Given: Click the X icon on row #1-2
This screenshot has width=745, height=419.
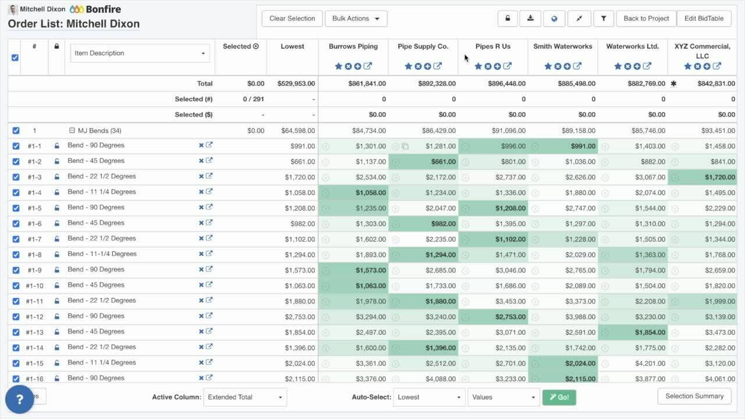Looking at the screenshot, I should click(x=201, y=161).
